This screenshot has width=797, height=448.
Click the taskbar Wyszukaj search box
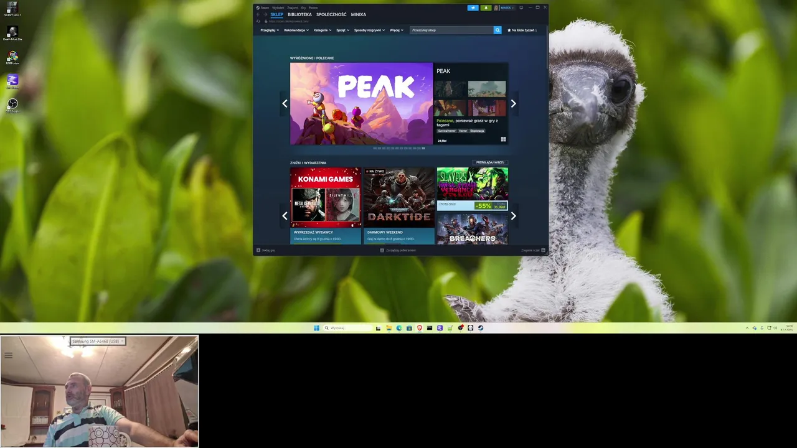pyautogui.click(x=347, y=328)
